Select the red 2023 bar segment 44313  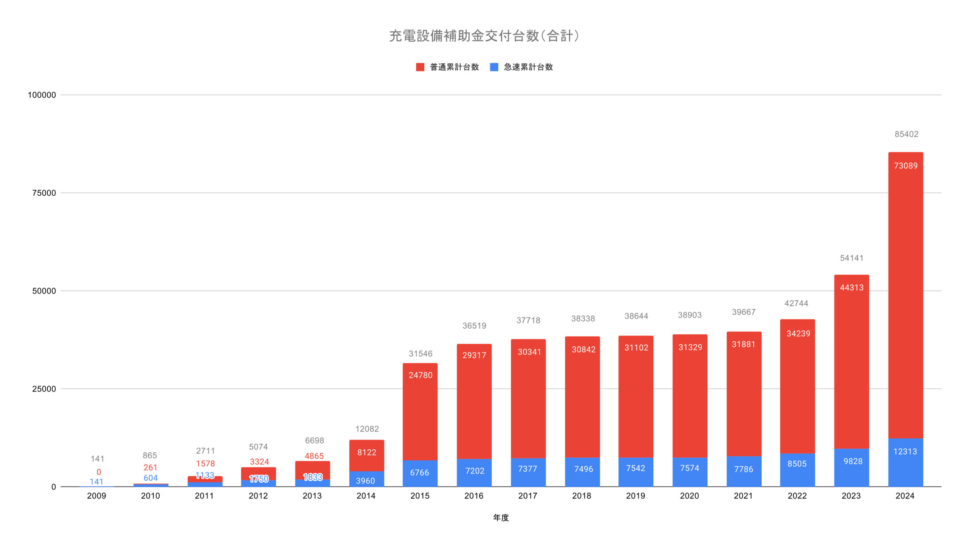[851, 361]
